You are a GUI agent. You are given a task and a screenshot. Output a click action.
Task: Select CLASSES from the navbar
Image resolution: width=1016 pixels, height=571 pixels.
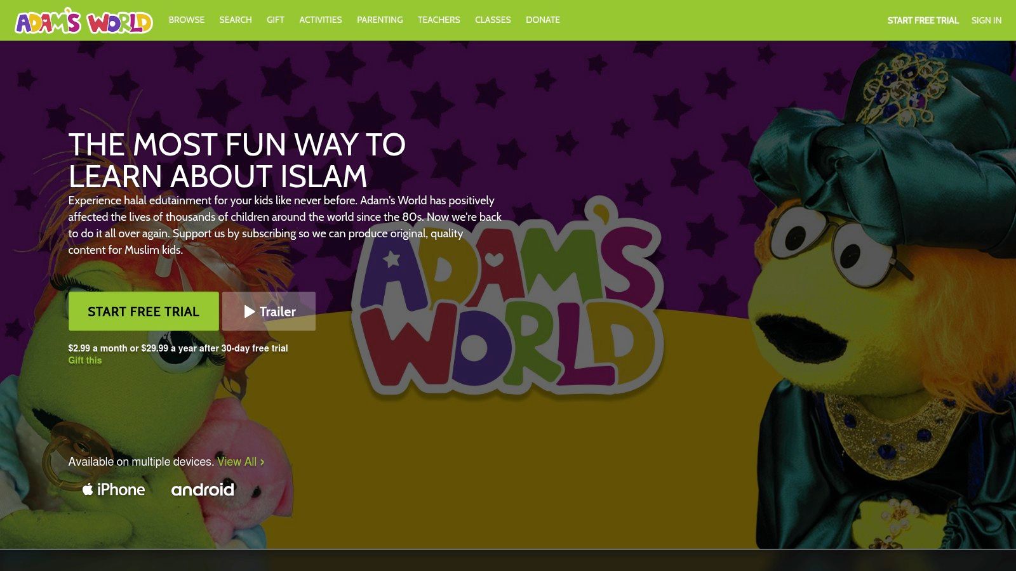(493, 20)
